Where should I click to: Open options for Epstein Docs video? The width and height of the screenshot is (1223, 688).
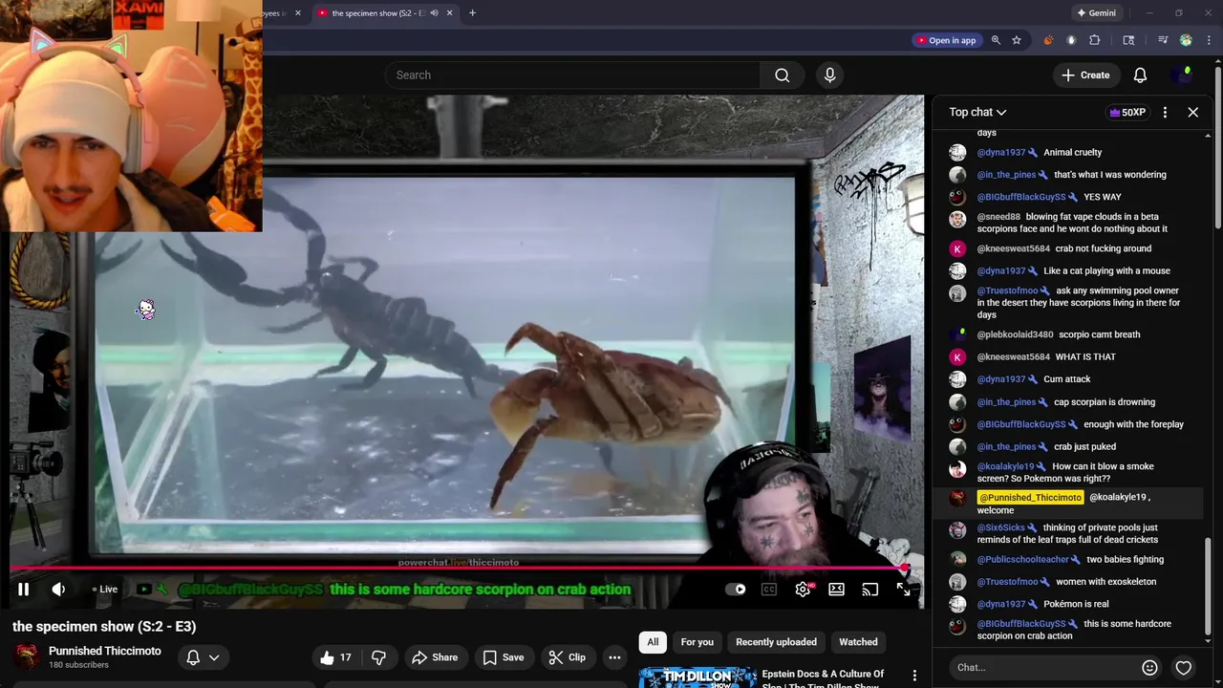914,676
